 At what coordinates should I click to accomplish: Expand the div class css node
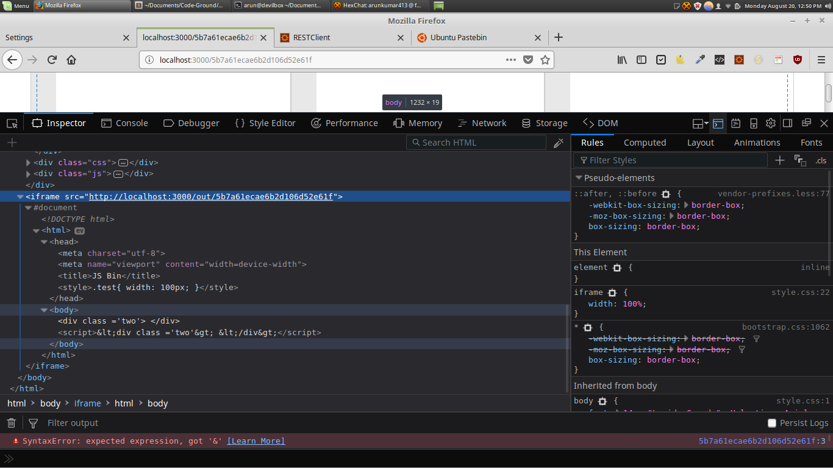(x=28, y=163)
